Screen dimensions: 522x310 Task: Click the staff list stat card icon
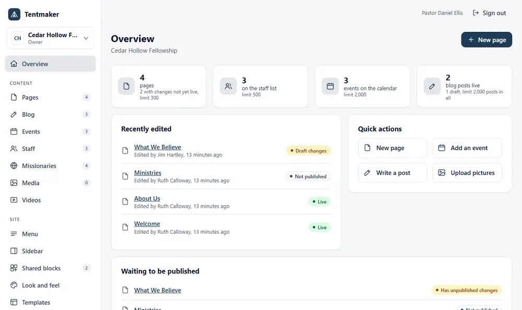[x=229, y=86]
